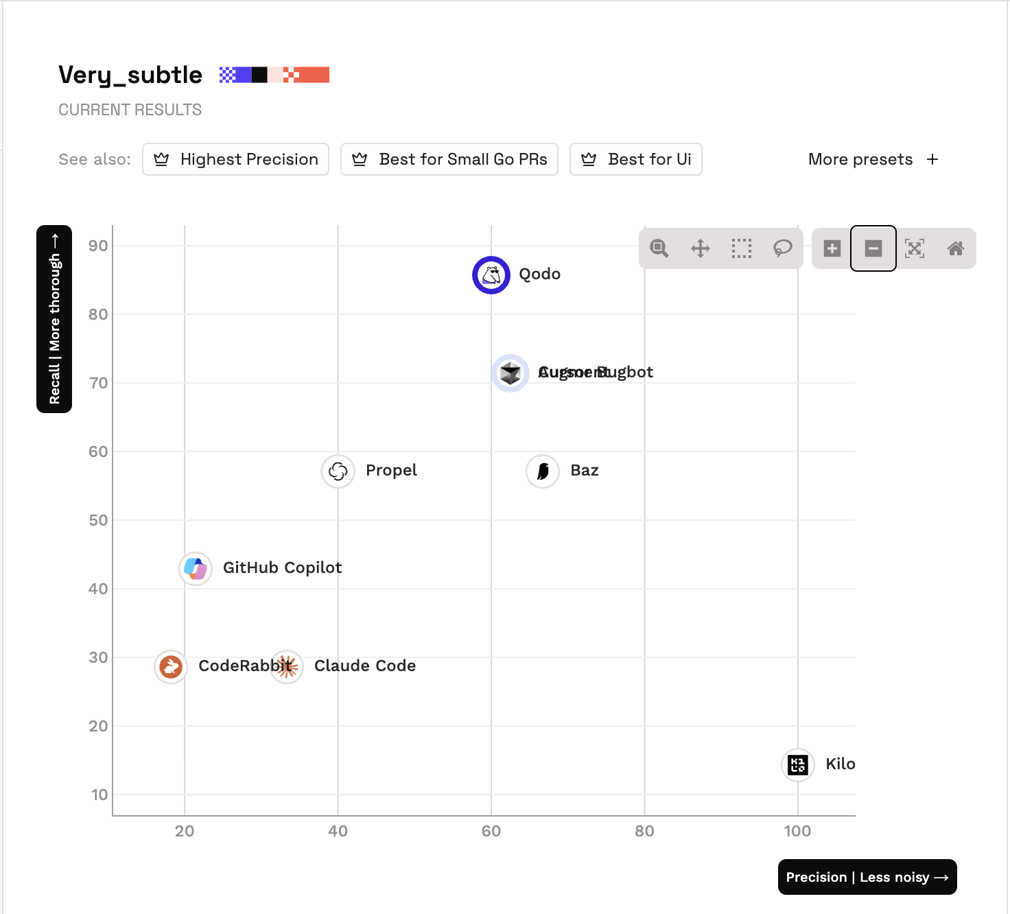Expand the More presets list
The height and width of the screenshot is (914, 1010).
coord(873,159)
